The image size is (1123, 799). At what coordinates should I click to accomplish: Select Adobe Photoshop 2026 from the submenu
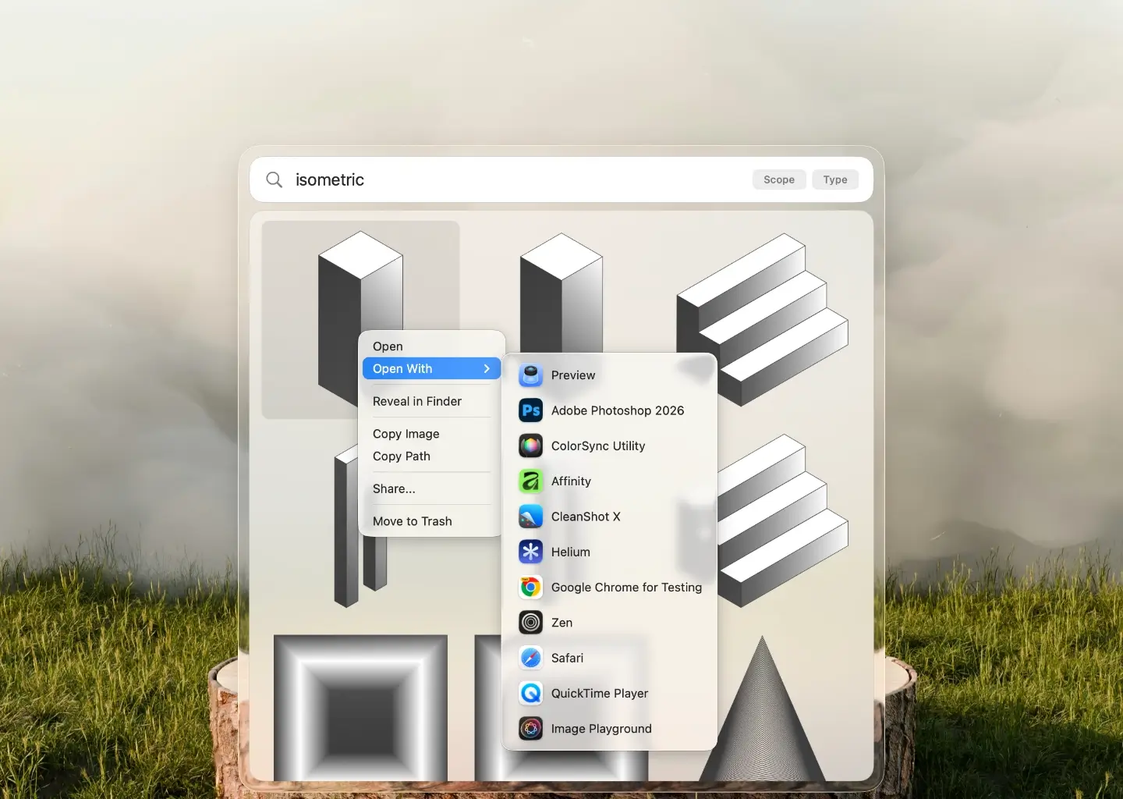pos(617,410)
